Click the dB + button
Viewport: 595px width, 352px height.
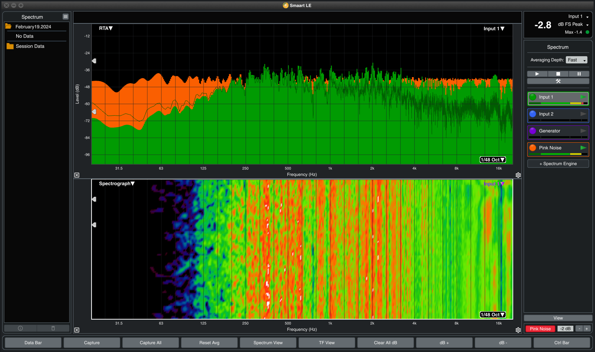(x=444, y=343)
